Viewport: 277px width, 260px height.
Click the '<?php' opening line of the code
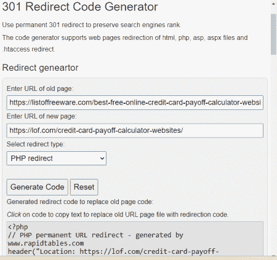pos(18,227)
